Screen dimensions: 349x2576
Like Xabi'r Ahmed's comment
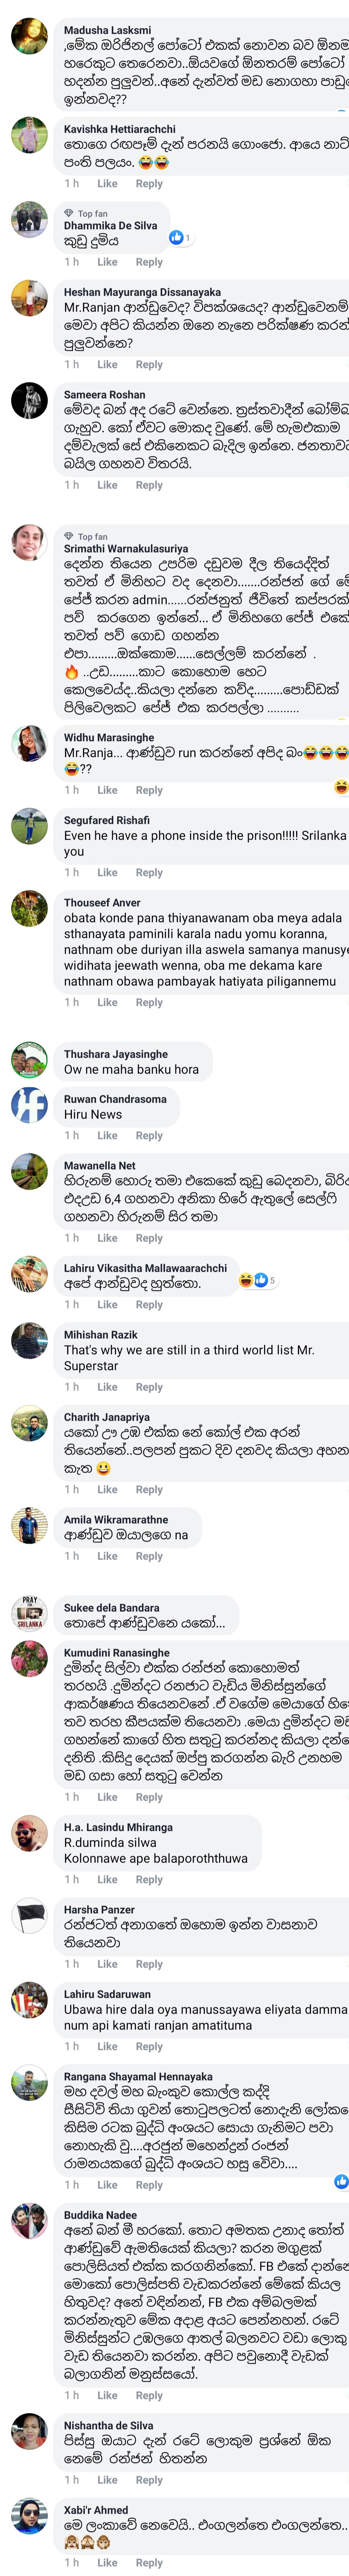[x=107, y=2562]
